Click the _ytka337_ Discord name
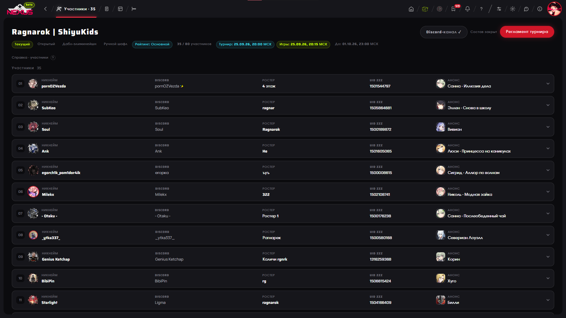The image size is (566, 318). coord(165,238)
